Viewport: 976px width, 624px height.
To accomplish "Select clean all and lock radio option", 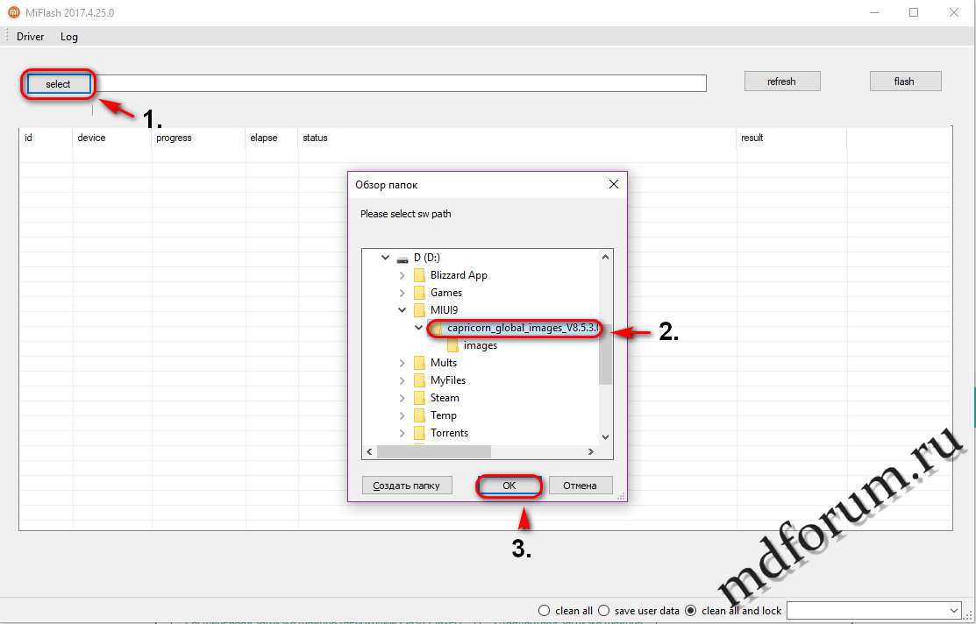I will 690,610.
